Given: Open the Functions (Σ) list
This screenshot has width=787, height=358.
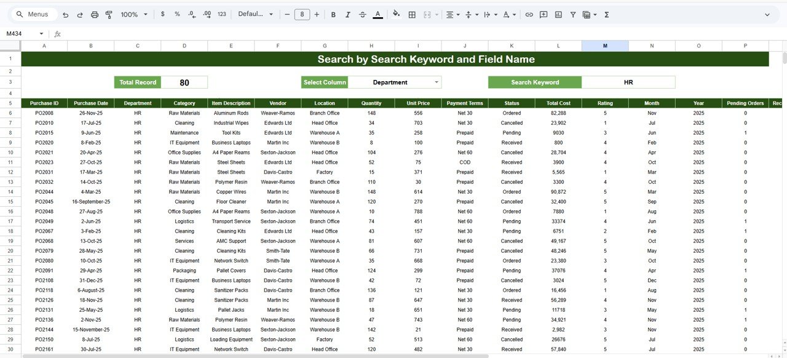Looking at the screenshot, I should pyautogui.click(x=606, y=14).
